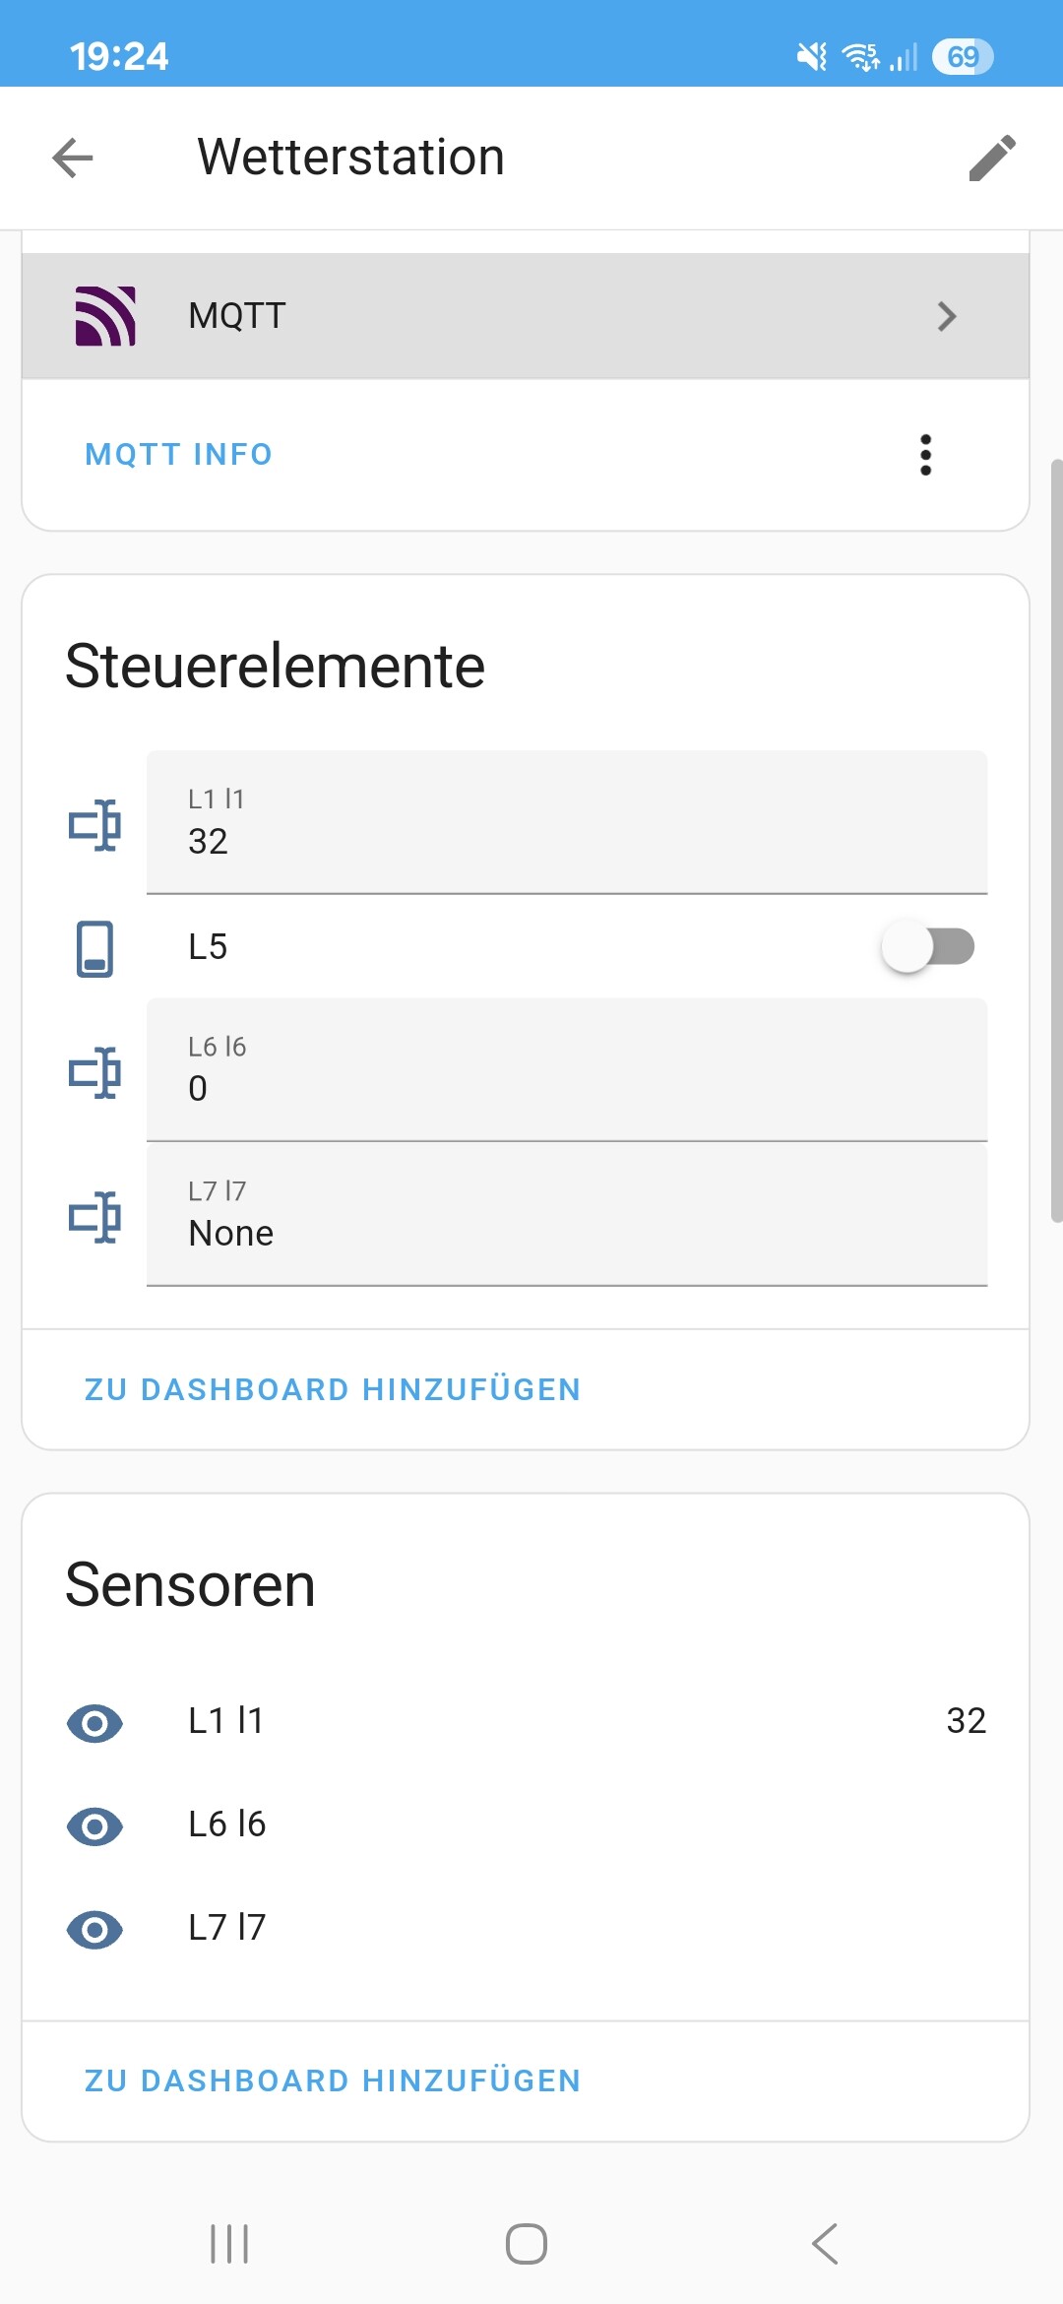Click the number entity icon next to L1 l1
Image resolution: width=1063 pixels, height=2304 pixels.
click(x=94, y=827)
